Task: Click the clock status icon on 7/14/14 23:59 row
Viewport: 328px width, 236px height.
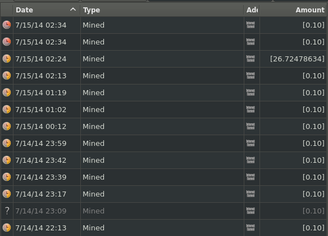Action: (x=7, y=143)
